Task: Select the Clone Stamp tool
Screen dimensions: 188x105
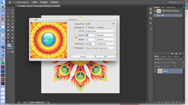Action: point(8,24)
